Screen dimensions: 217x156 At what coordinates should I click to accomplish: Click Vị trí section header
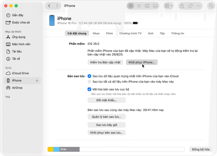[x=8, y=68]
